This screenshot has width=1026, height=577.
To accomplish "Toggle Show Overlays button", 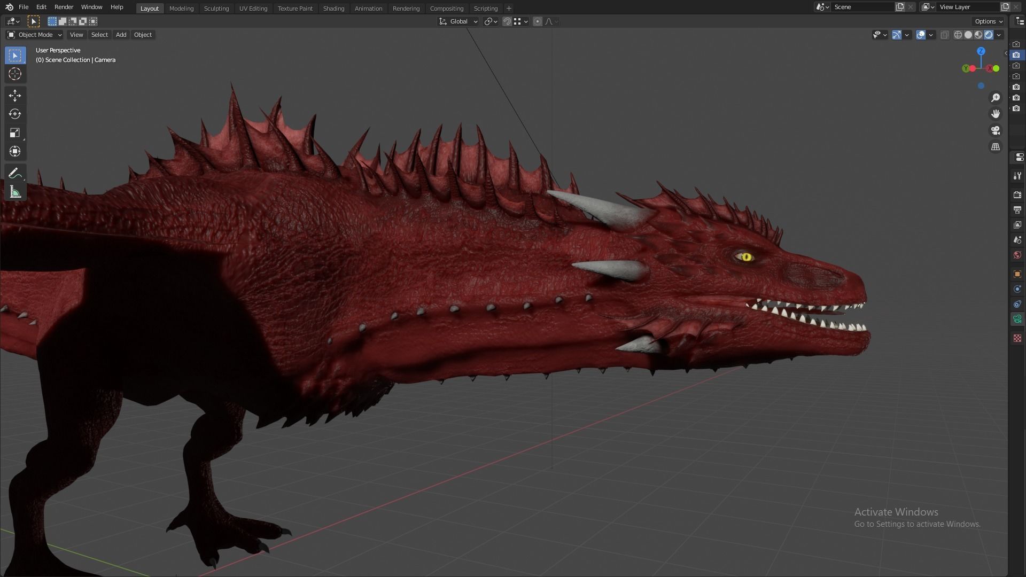I will (920, 35).
